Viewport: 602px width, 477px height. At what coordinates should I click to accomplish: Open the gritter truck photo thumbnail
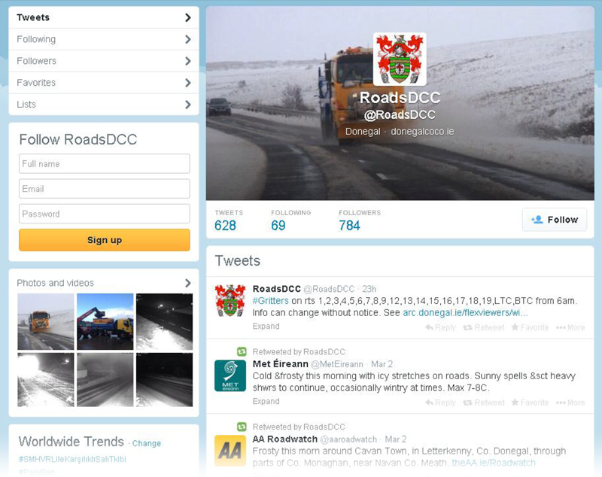(x=46, y=321)
